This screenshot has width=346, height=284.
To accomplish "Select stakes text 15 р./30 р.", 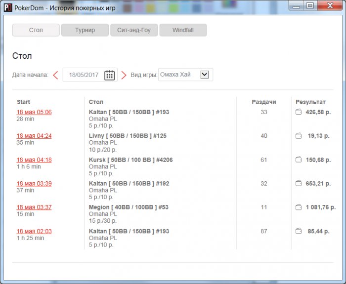I will click(x=103, y=221).
